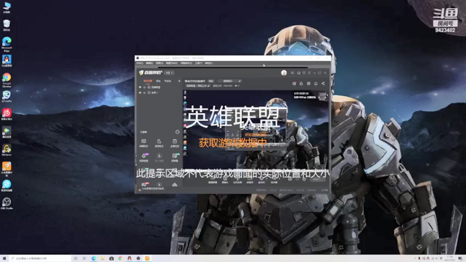Toggle lock on second source row
The height and width of the screenshot is (262, 466).
pyautogui.click(x=144, y=93)
